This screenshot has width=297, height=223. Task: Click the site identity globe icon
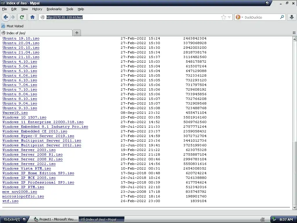click(x=43, y=17)
